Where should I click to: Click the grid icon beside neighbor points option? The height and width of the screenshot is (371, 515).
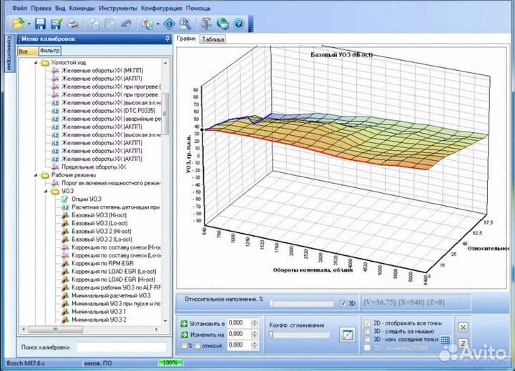pos(446,340)
